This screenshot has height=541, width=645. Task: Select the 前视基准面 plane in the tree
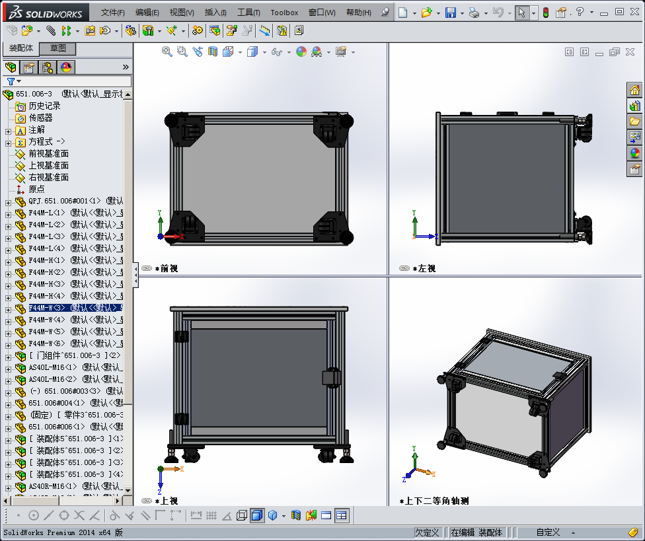point(48,154)
